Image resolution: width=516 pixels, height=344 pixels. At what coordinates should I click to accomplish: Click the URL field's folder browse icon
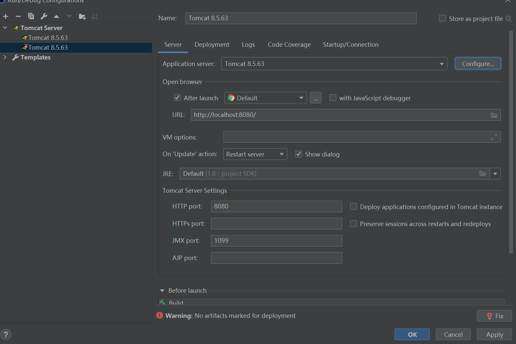tap(494, 115)
